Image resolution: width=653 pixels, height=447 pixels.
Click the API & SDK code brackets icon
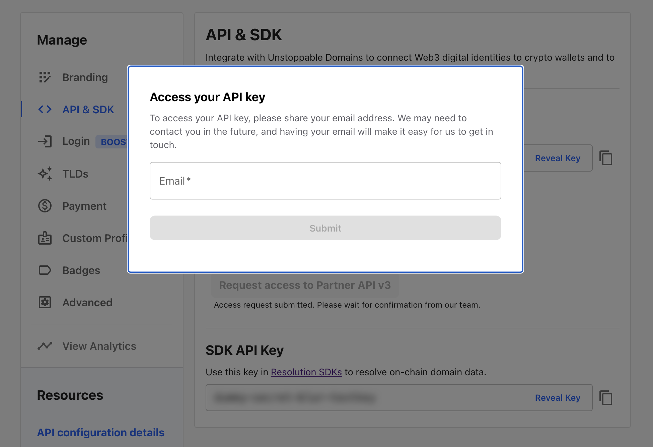(45, 109)
